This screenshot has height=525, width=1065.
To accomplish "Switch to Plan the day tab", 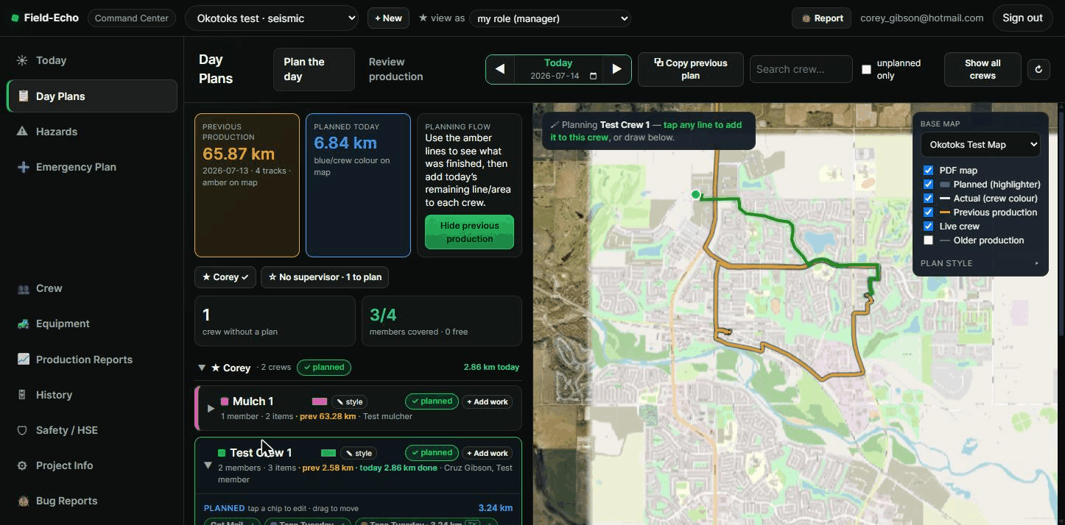I will coord(314,69).
